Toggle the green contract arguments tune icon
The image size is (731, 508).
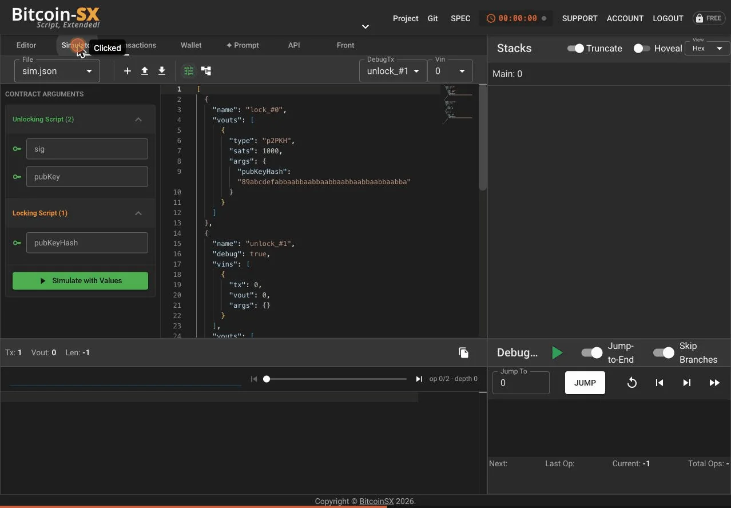[189, 71]
